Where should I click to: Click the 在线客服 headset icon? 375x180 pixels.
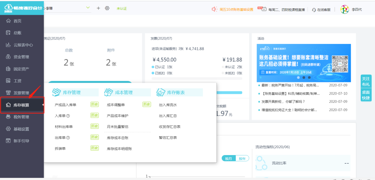tap(314, 10)
